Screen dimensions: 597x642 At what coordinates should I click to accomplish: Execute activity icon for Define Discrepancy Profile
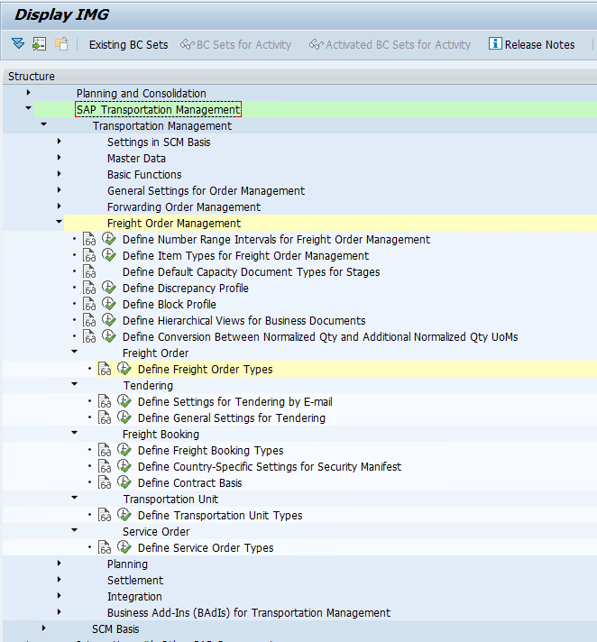point(109,288)
